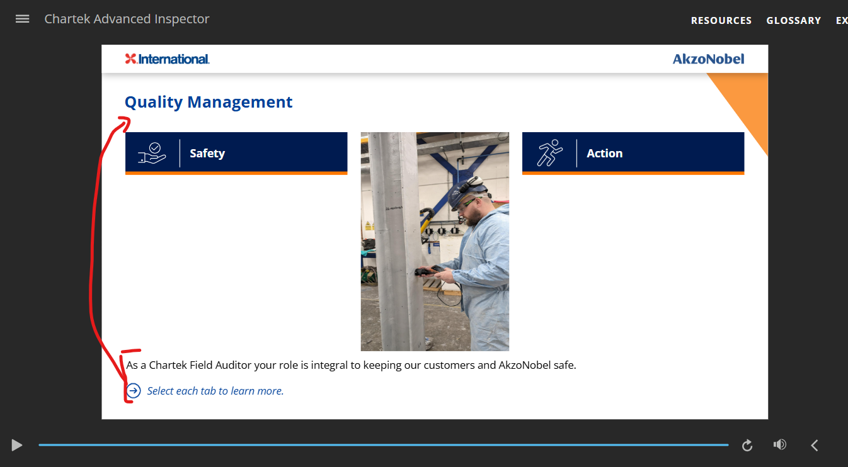
Task: Click the International logo
Action: click(x=167, y=59)
